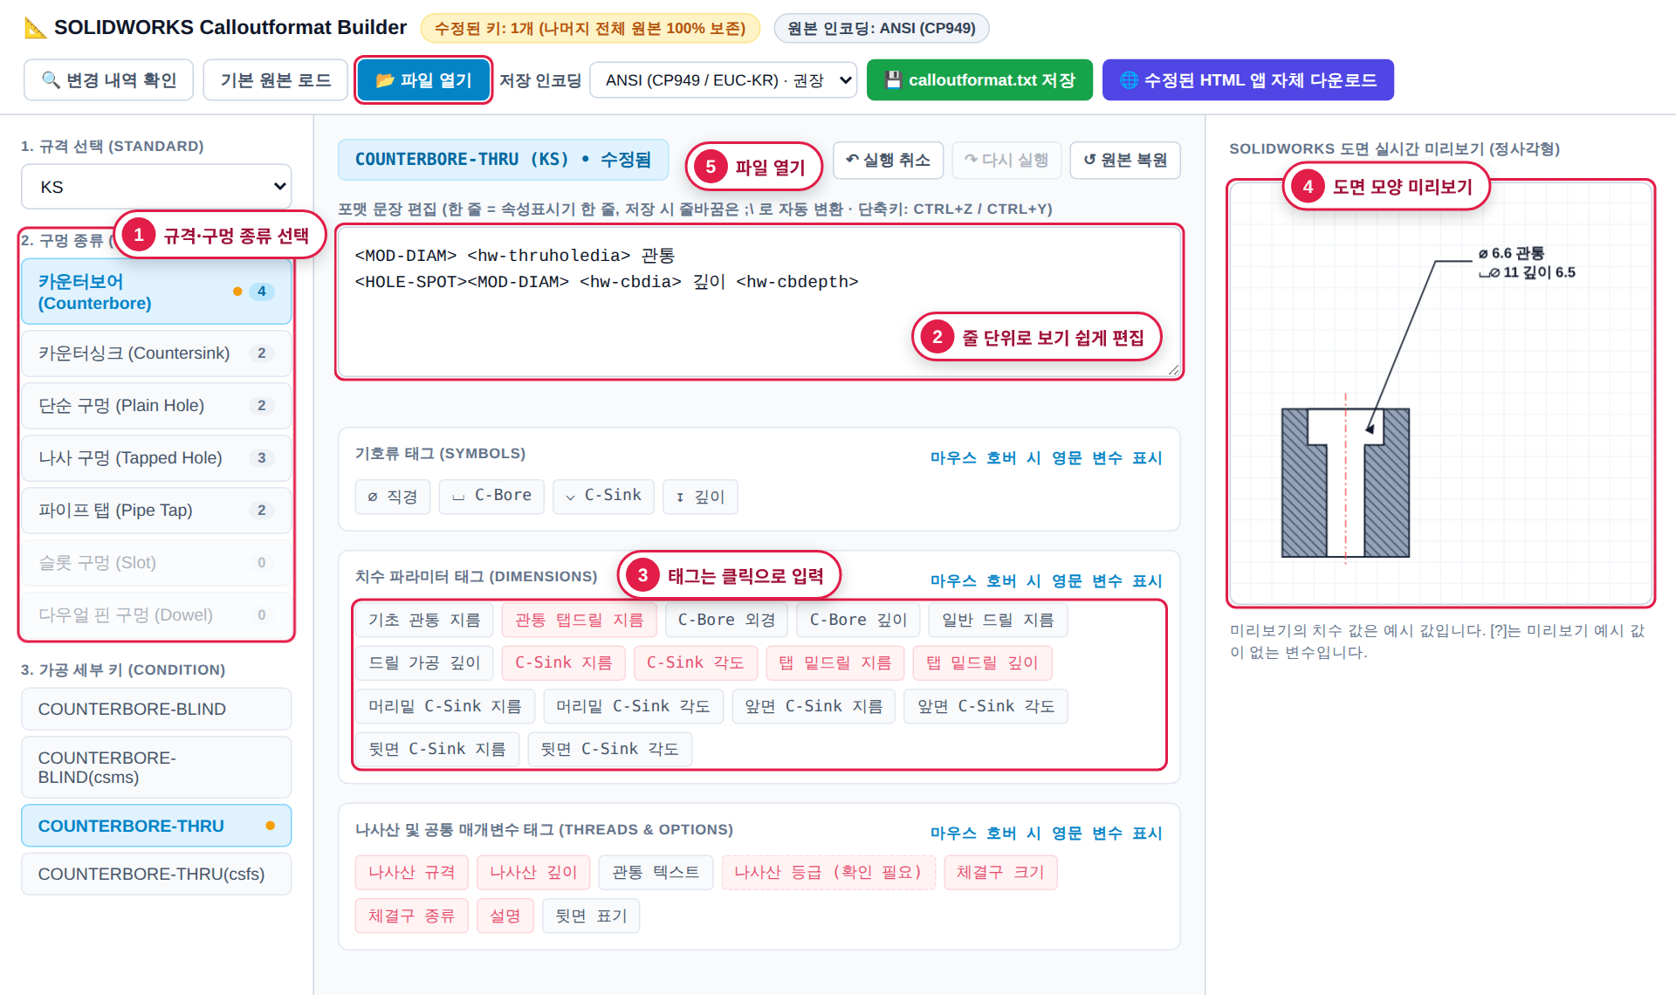The width and height of the screenshot is (1676, 995).
Task: Insert 드릴 가공 깊이 tag
Action: click(x=424, y=662)
